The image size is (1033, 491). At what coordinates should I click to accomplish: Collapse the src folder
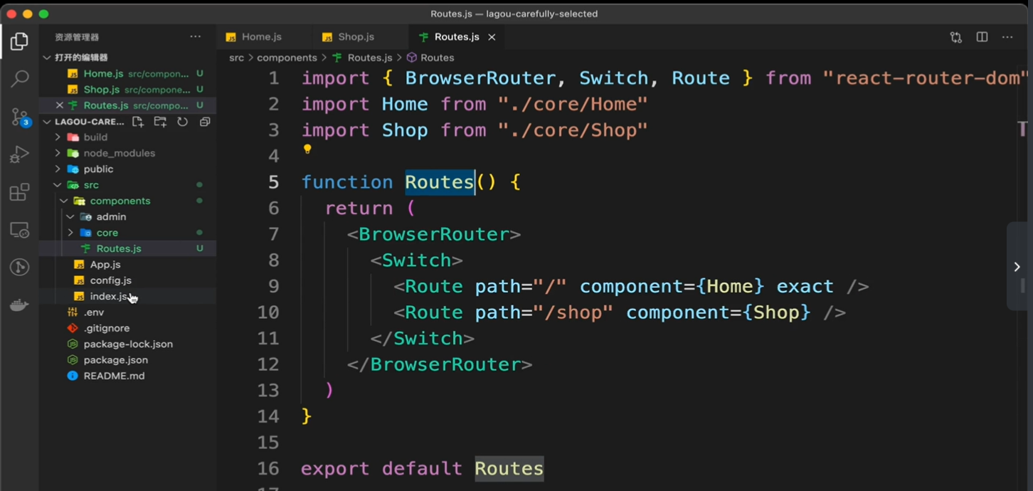pos(58,185)
